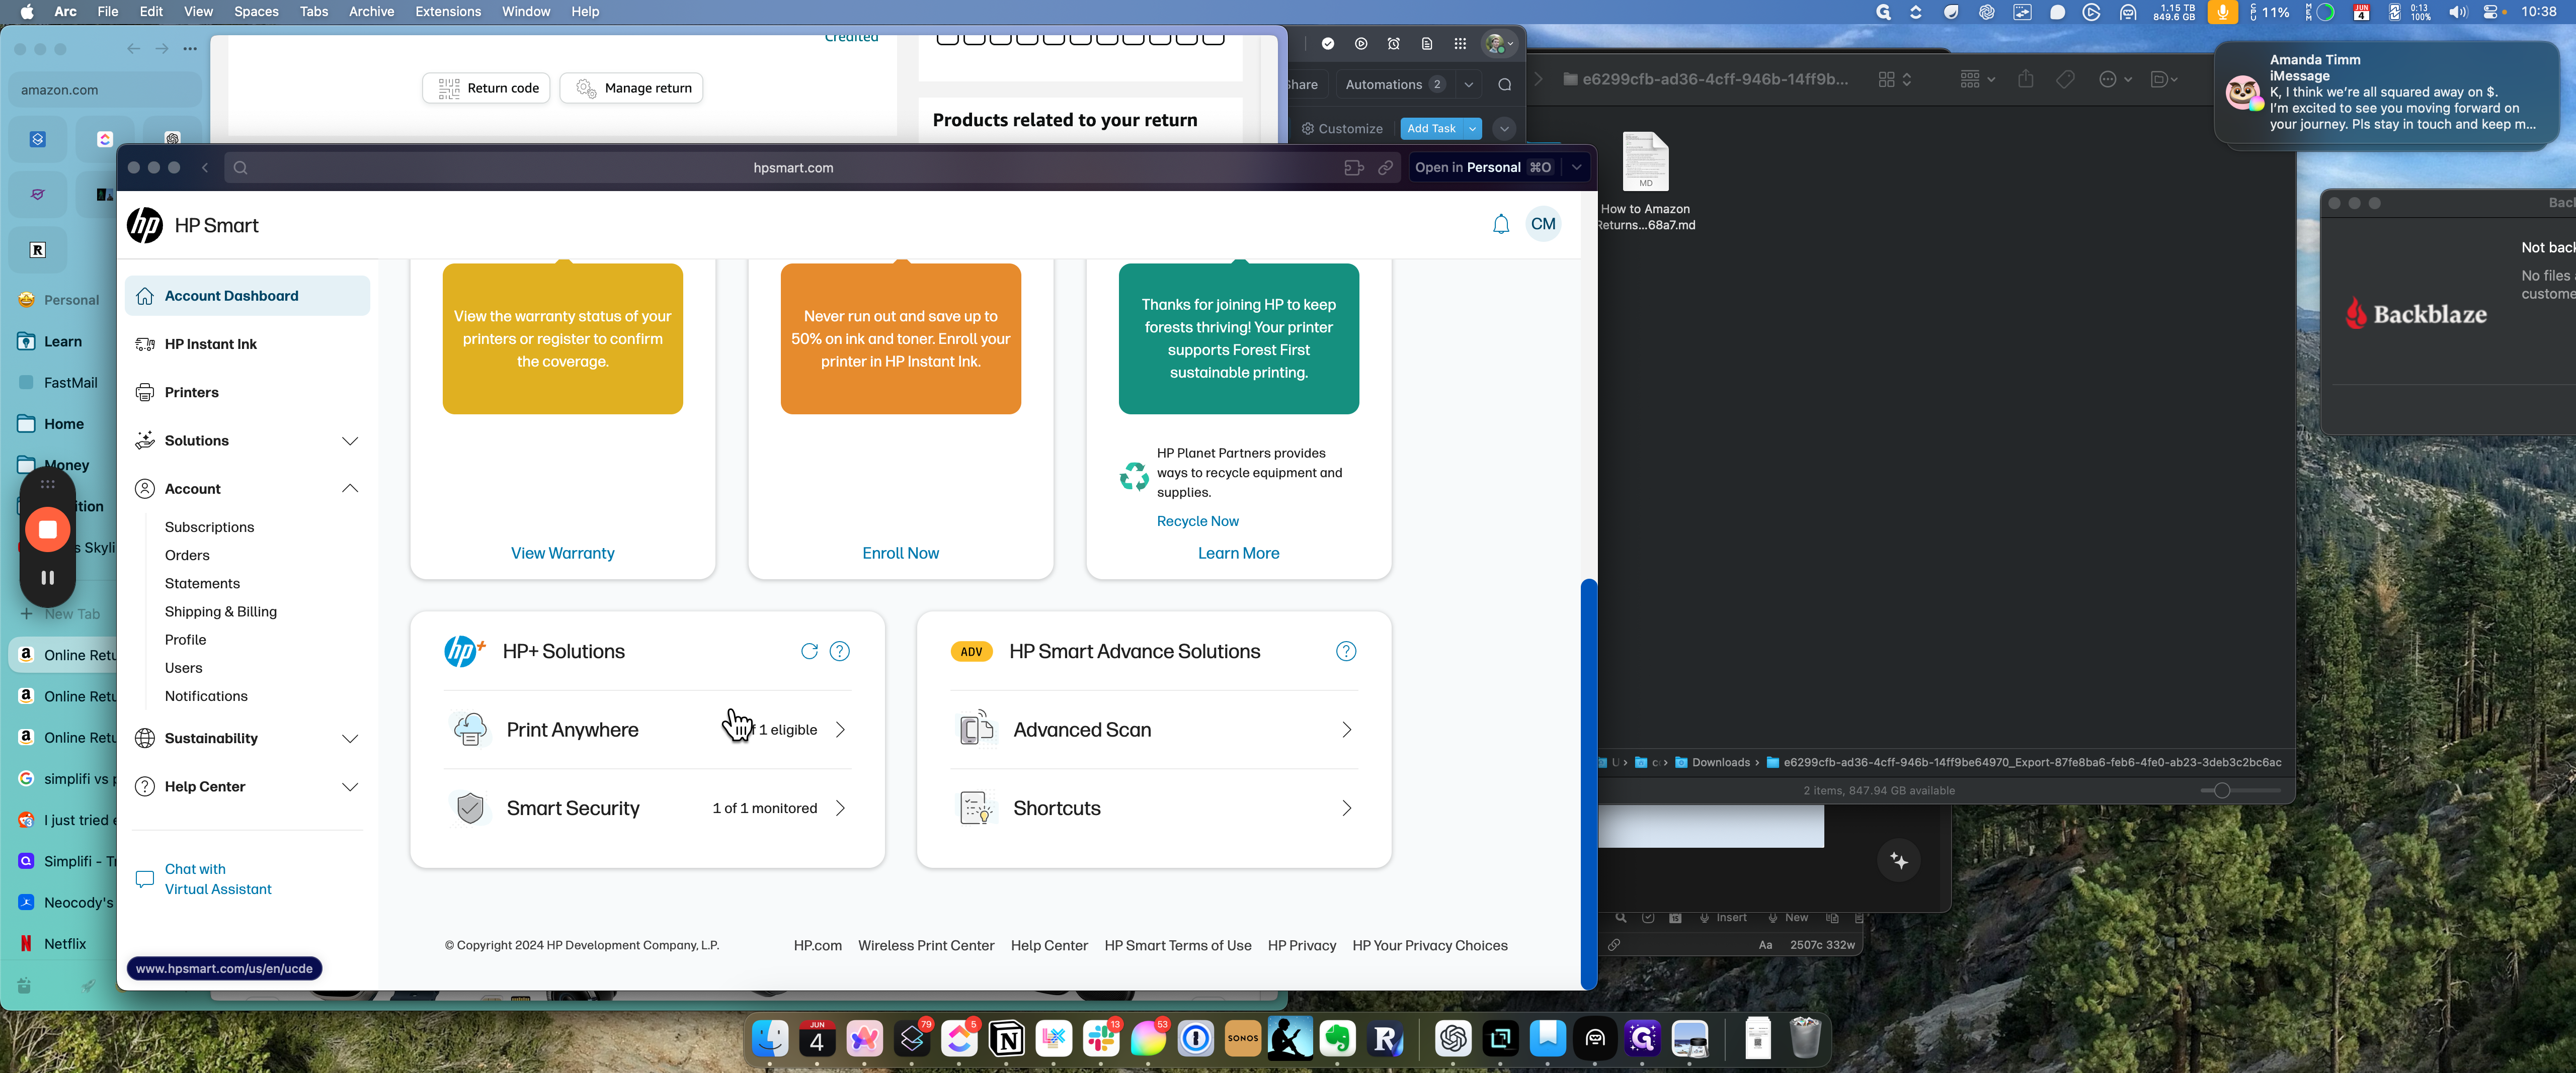Open help for HP+ Solutions
The image size is (2576, 1073).
(840, 652)
